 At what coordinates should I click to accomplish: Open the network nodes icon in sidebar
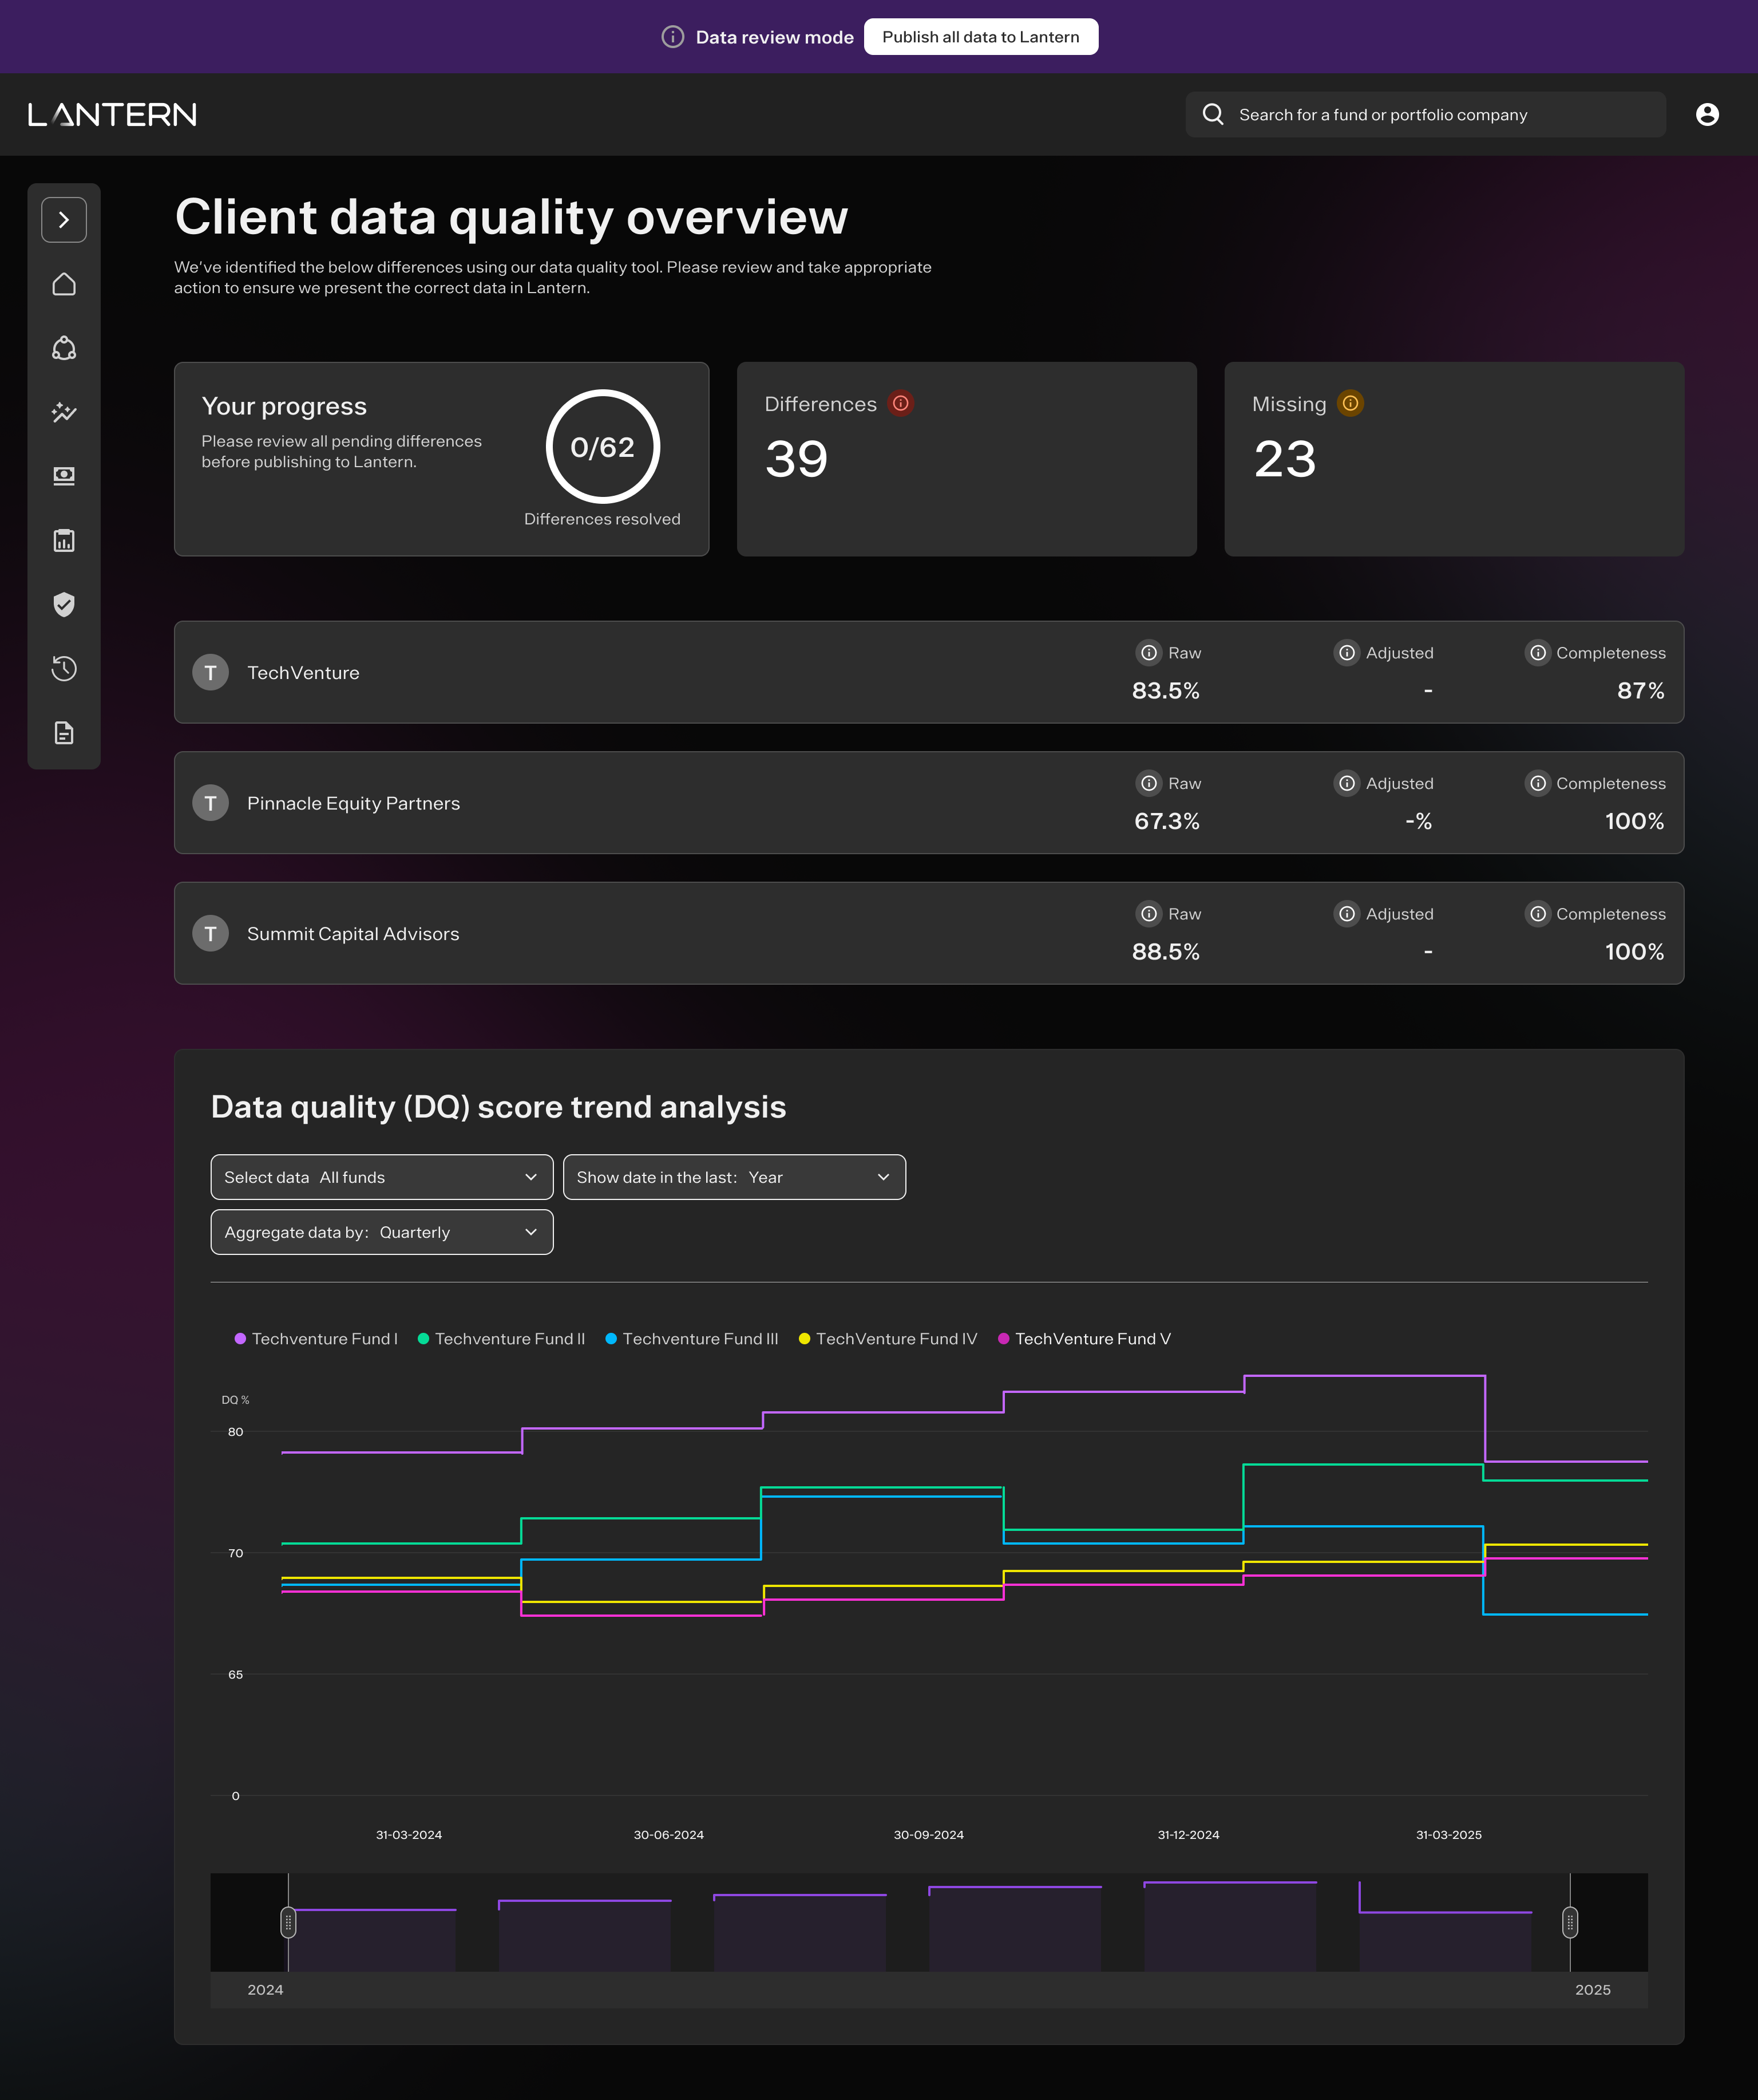click(x=64, y=348)
